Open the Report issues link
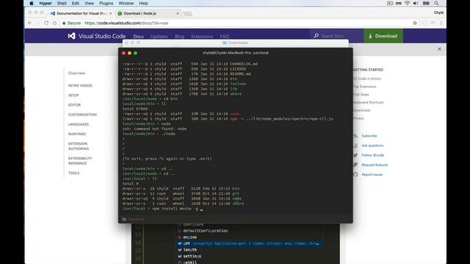 point(372,175)
